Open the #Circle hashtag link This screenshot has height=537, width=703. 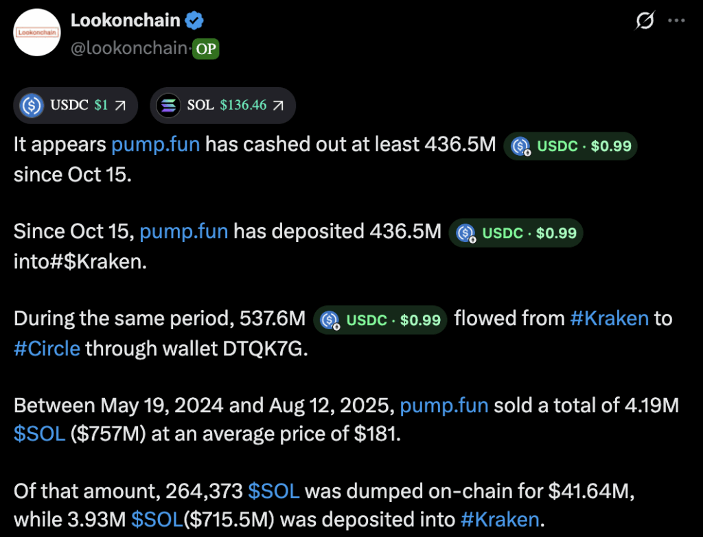47,348
